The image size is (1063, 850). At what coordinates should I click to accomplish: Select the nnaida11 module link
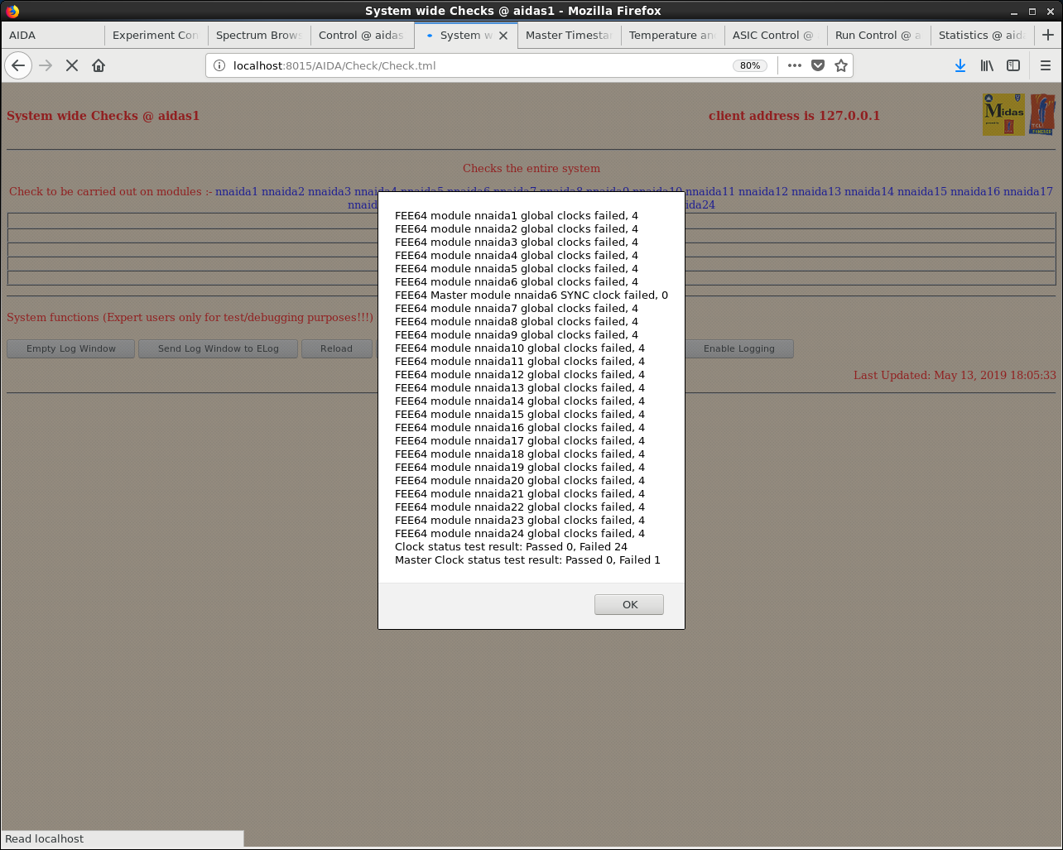710,191
